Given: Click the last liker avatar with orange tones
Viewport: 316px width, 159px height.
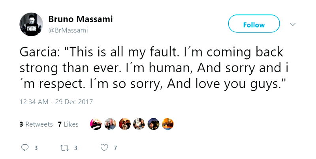Looking at the screenshot, I should tap(168, 124).
